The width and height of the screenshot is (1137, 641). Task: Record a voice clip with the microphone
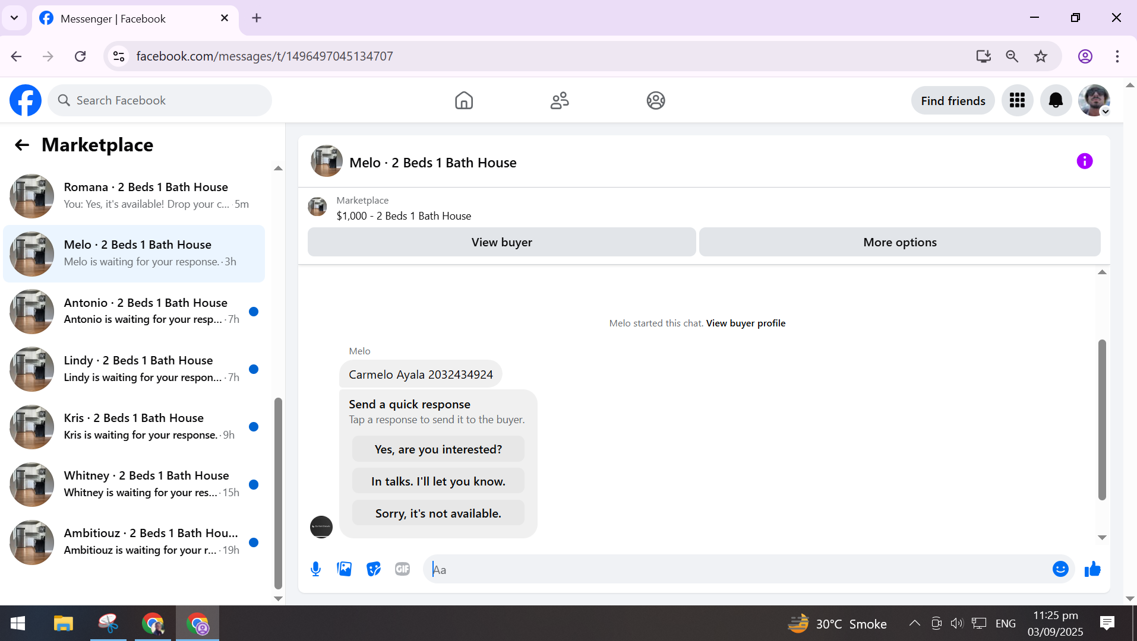click(x=316, y=569)
